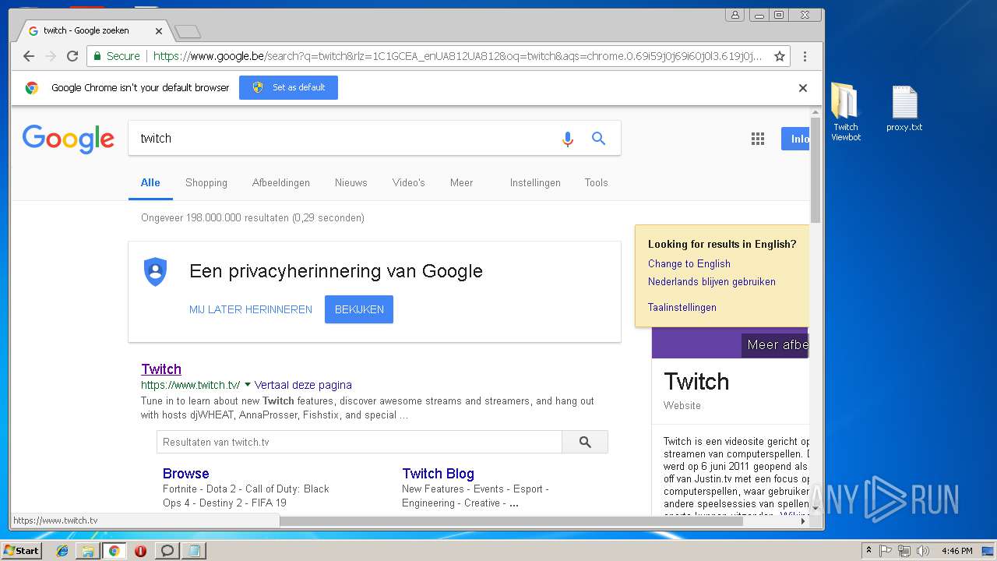The width and height of the screenshot is (997, 561).
Task: Click the privacy shield icon
Action: pos(156,271)
